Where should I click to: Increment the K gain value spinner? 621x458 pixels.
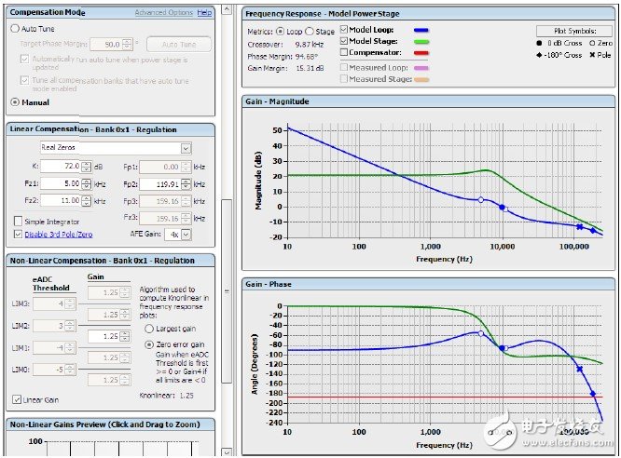click(87, 163)
